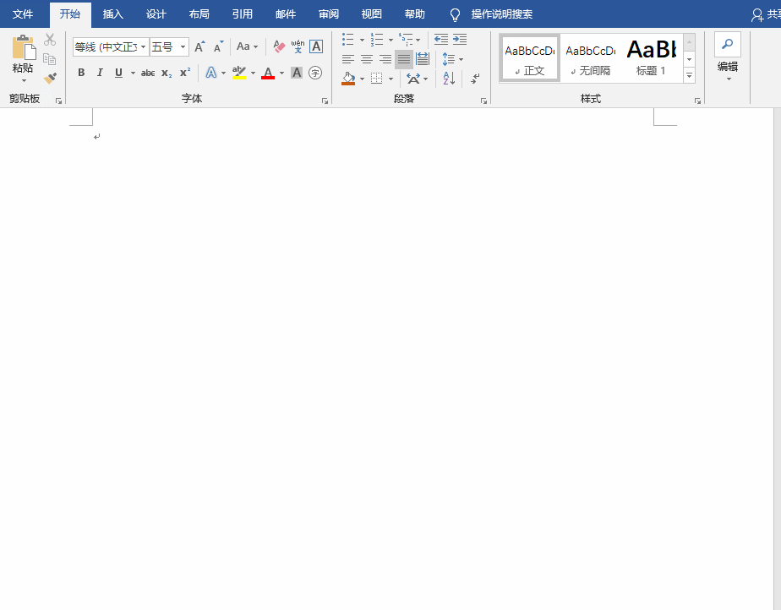Open the styles pane dialog launcher
The width and height of the screenshot is (781, 610).
point(697,101)
